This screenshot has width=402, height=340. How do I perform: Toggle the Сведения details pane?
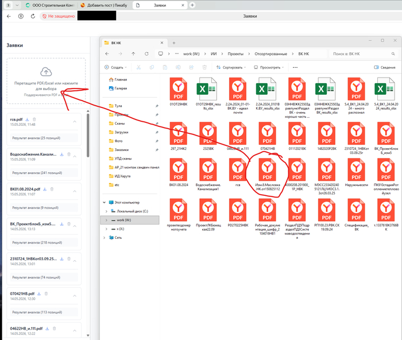pos(385,67)
